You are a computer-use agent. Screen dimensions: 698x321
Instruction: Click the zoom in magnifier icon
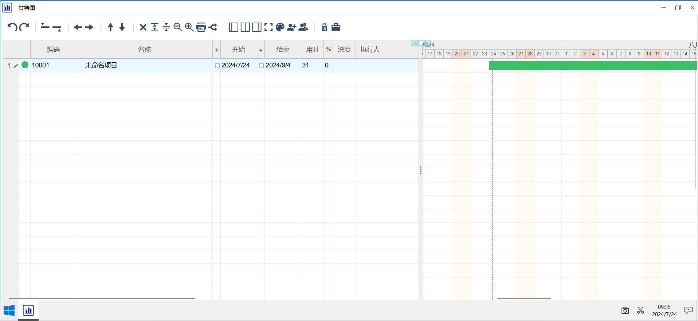[x=189, y=27]
